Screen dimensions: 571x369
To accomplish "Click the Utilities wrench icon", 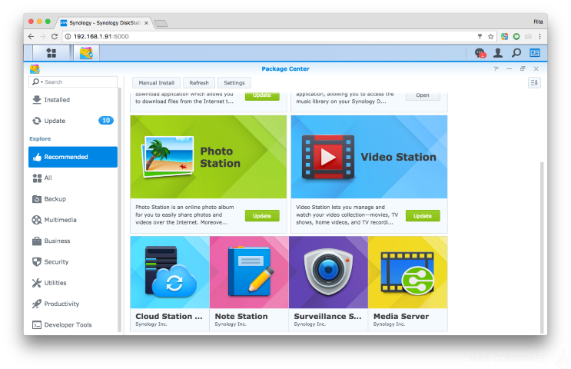I will pyautogui.click(x=37, y=283).
